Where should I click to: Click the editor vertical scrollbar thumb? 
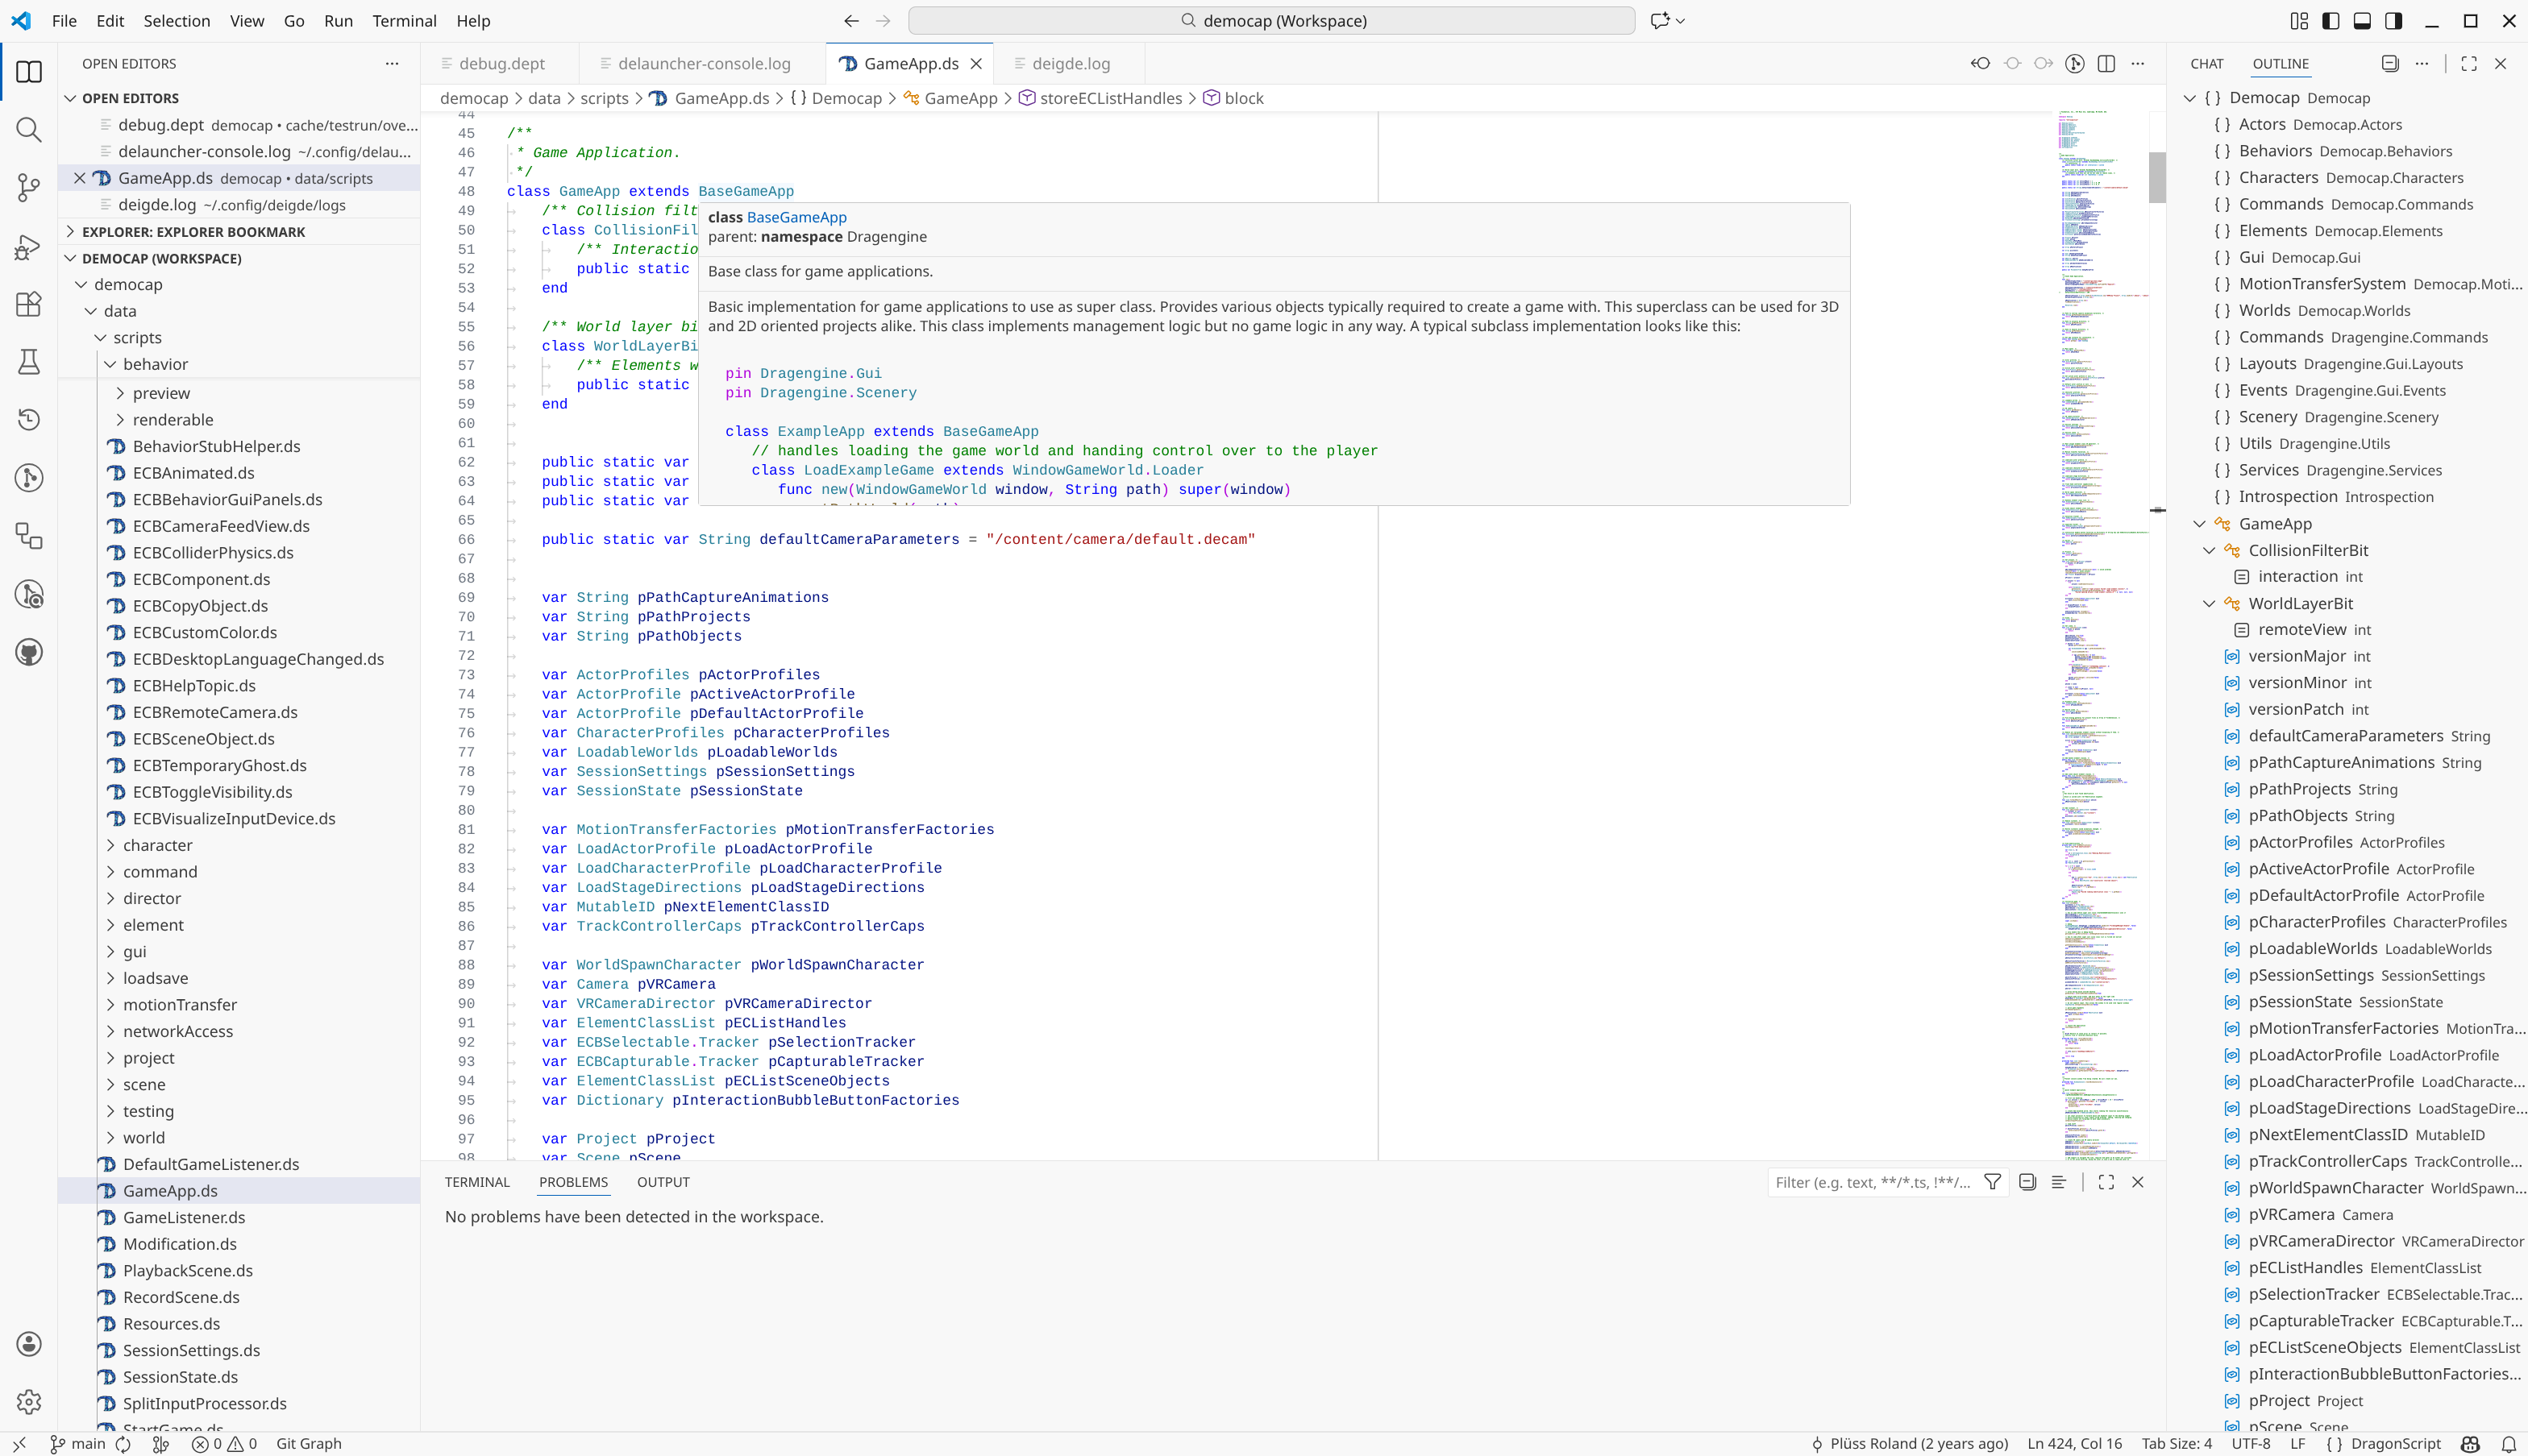pyautogui.click(x=2157, y=177)
